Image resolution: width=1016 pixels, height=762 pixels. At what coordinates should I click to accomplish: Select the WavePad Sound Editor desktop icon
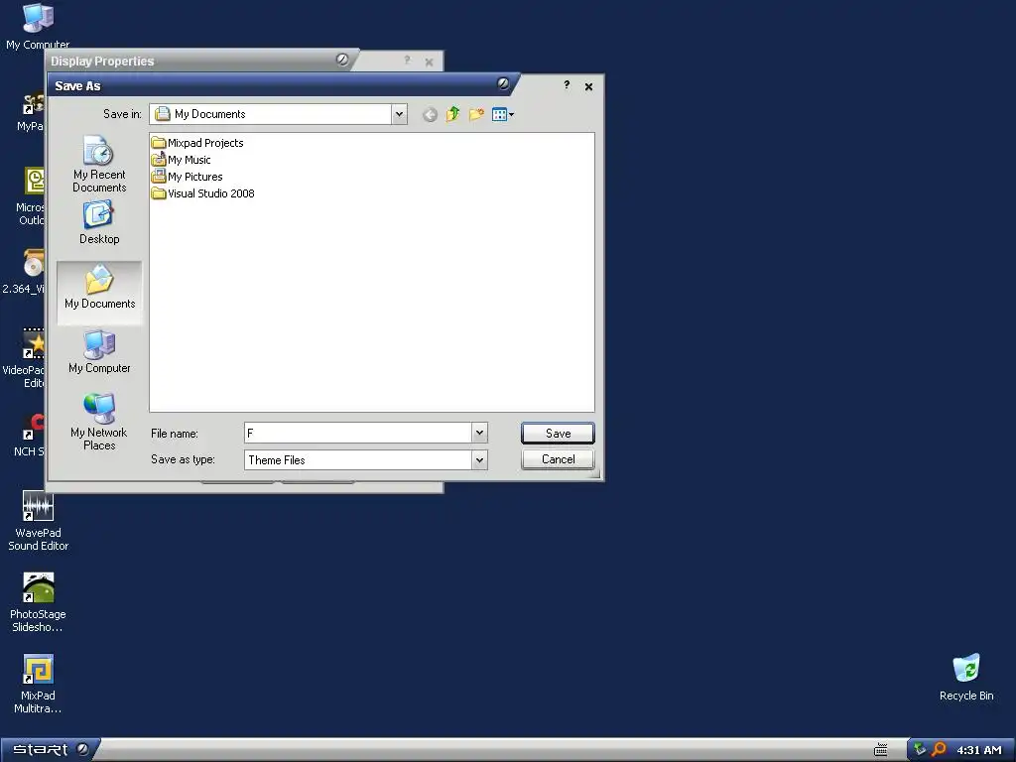point(38,521)
